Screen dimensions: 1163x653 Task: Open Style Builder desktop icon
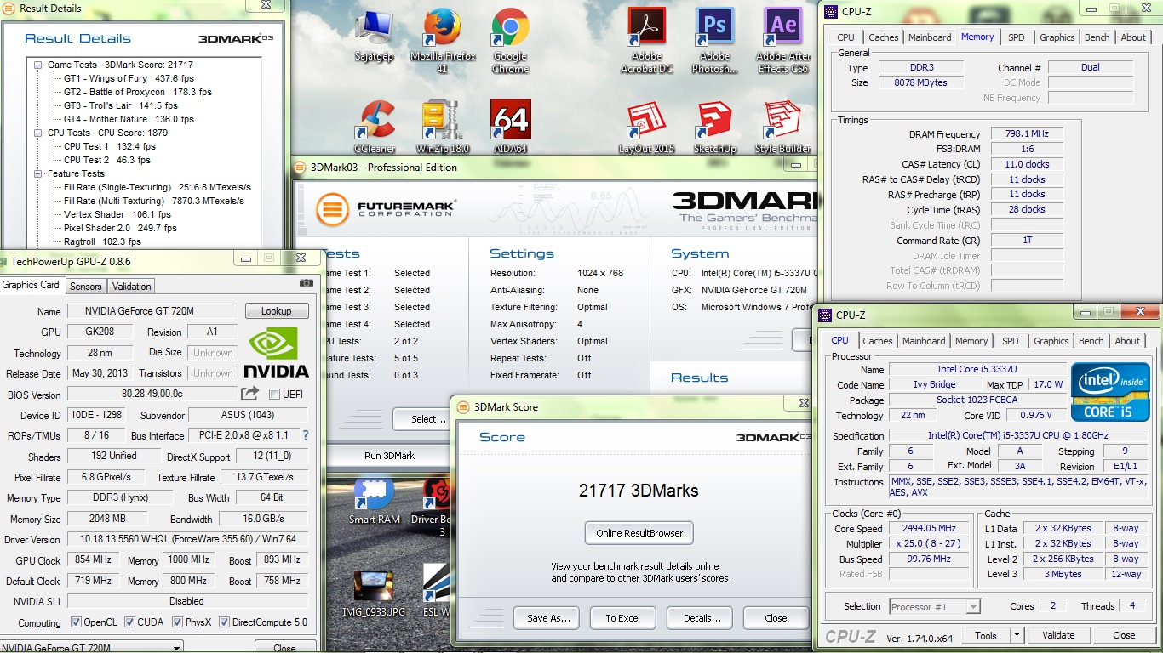click(x=782, y=127)
